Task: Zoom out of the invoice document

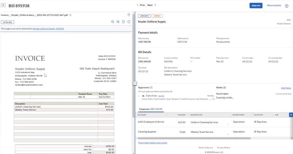Action: 113,22
